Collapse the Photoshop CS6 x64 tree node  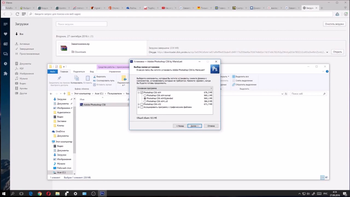coord(139,92)
